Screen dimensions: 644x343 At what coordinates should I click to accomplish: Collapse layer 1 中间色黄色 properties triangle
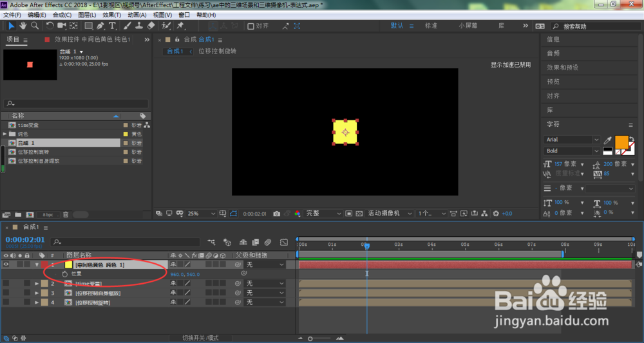tap(37, 265)
